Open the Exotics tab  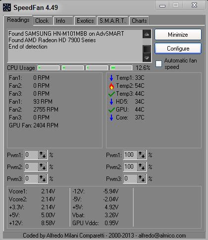pyautogui.click(x=85, y=21)
